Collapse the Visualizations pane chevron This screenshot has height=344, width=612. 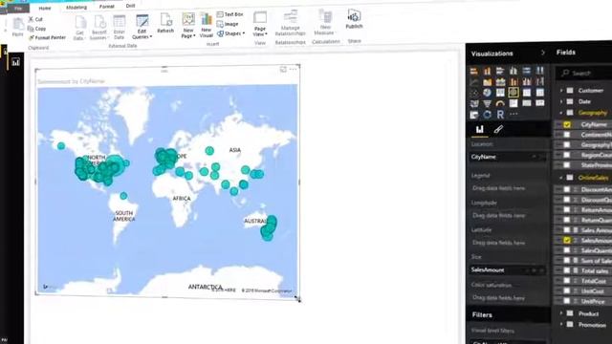(x=543, y=53)
